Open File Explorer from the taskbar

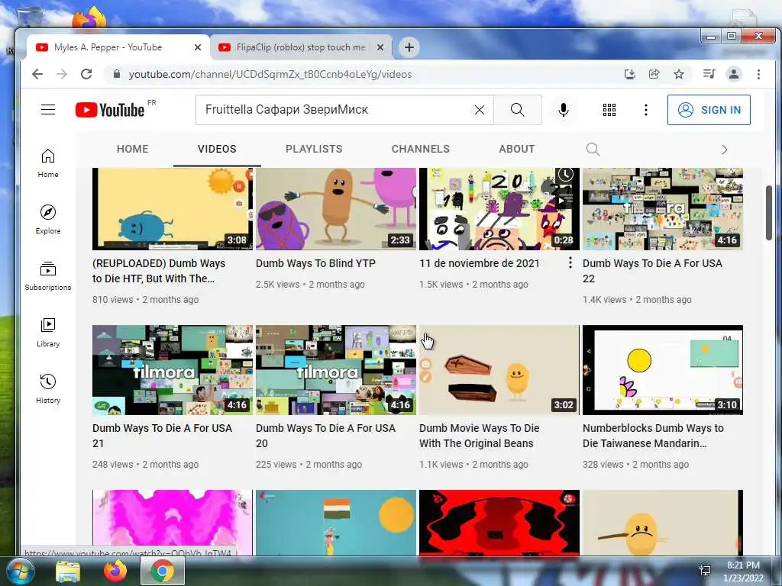tap(68, 571)
